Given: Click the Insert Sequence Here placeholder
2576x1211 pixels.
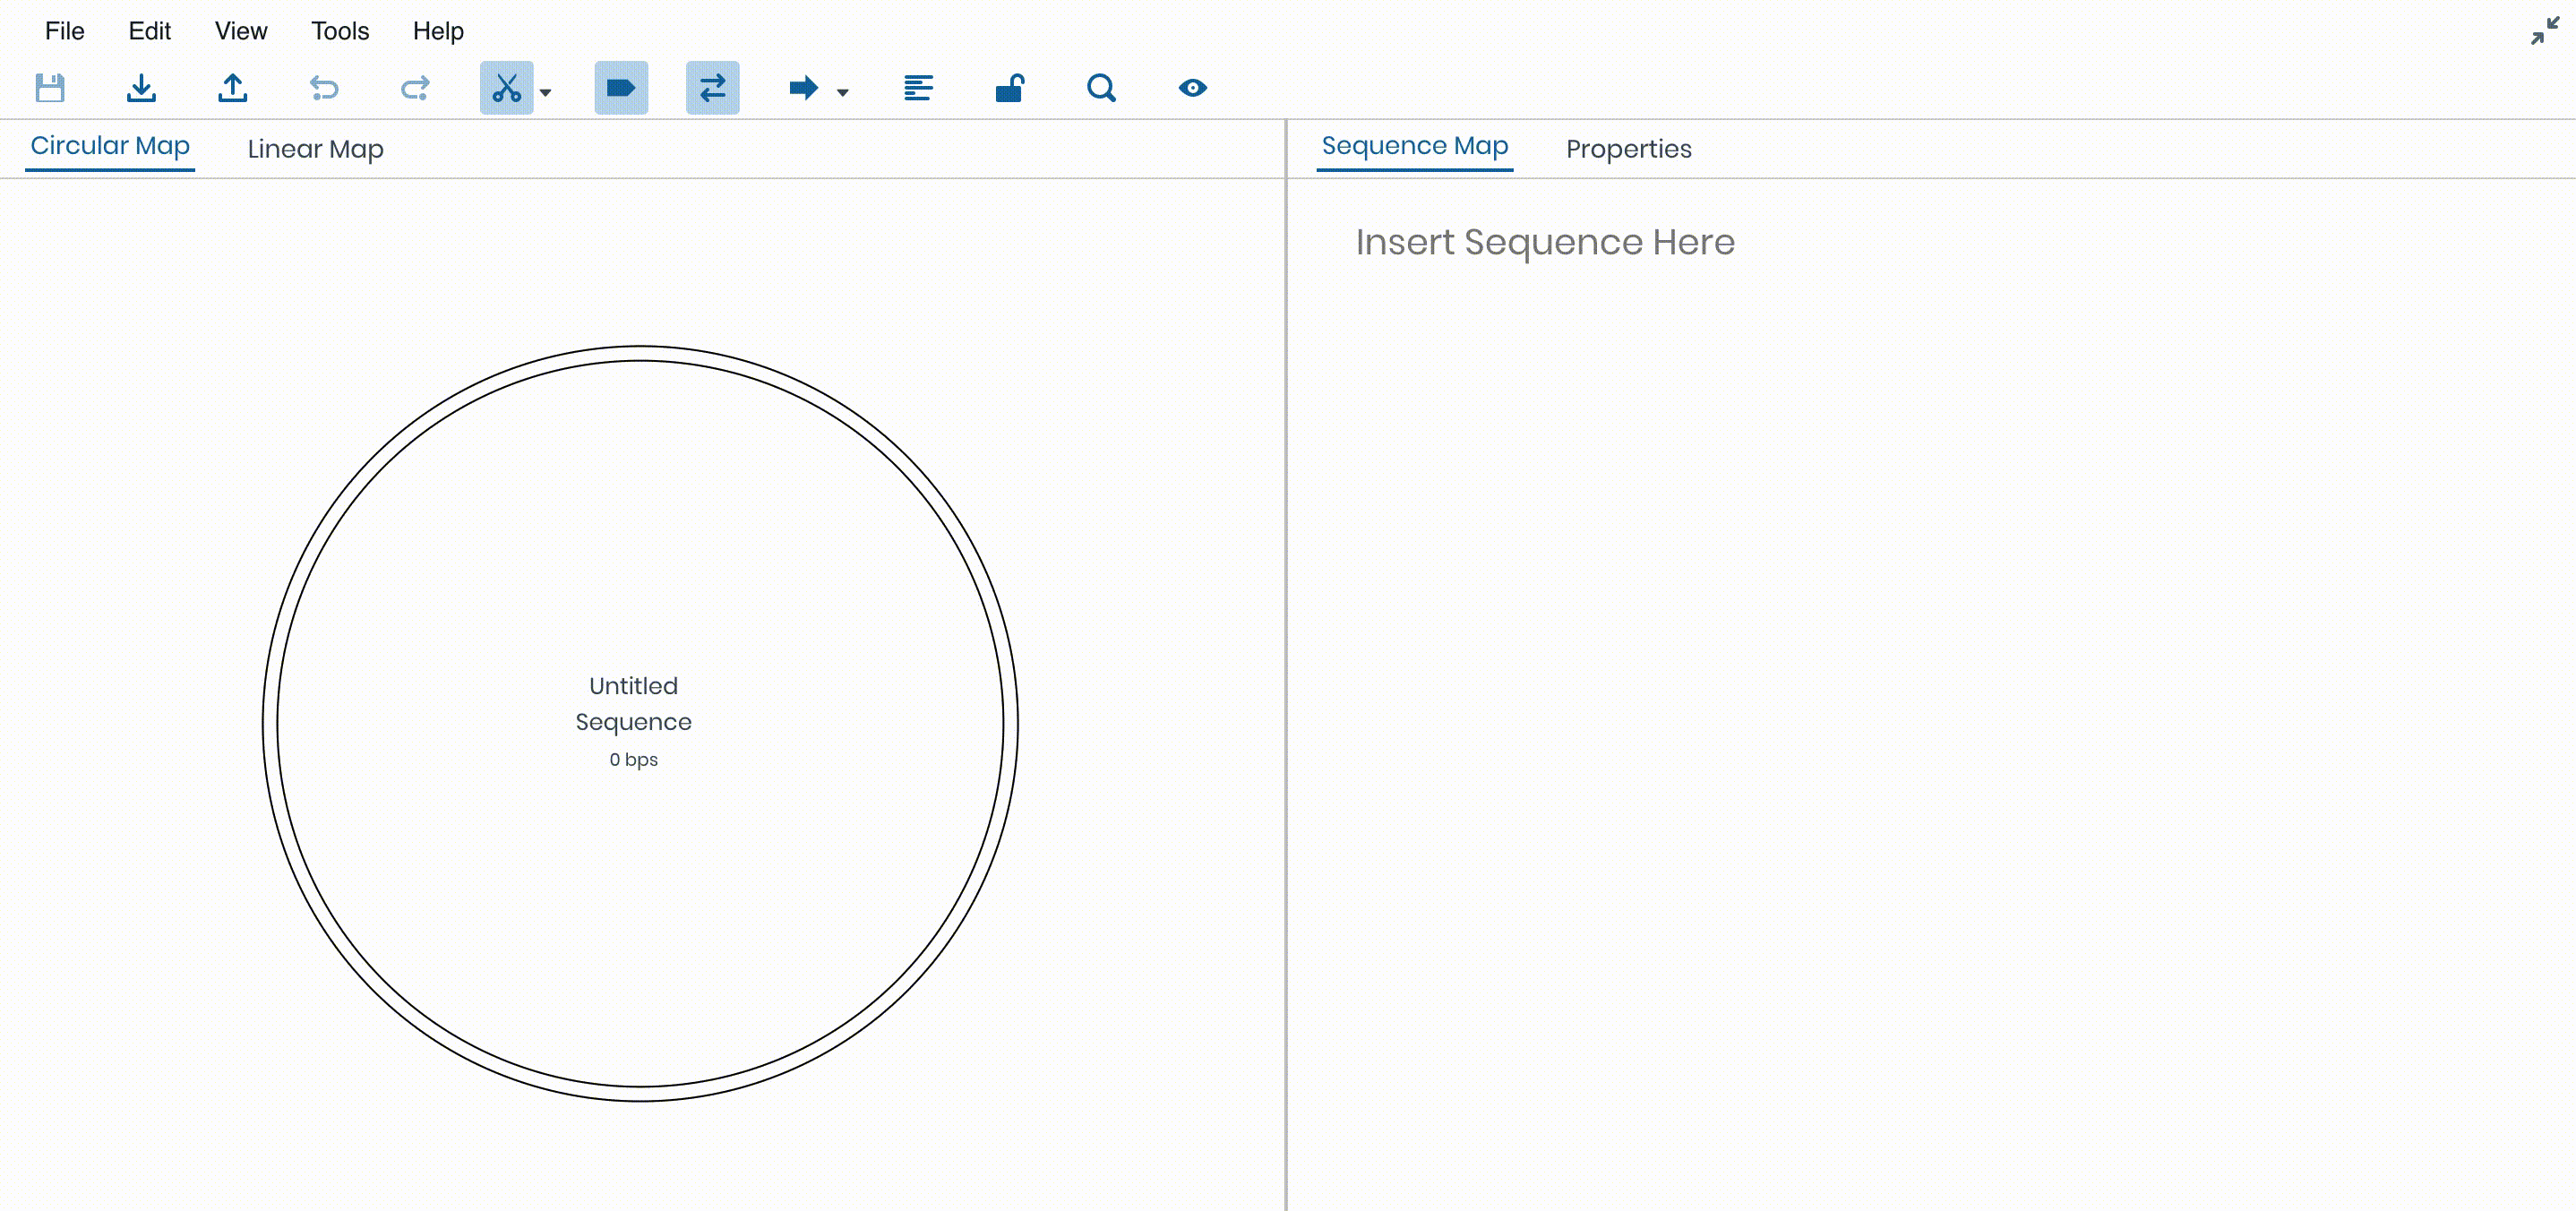Looking at the screenshot, I should point(1544,242).
